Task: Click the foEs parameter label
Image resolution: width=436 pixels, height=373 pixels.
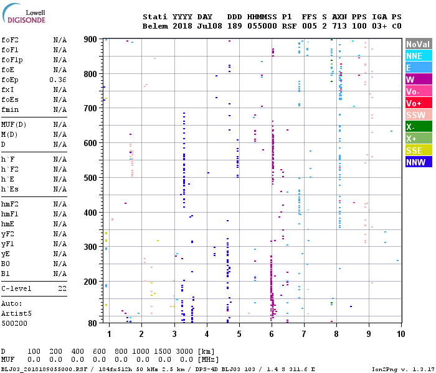Action: (10, 99)
